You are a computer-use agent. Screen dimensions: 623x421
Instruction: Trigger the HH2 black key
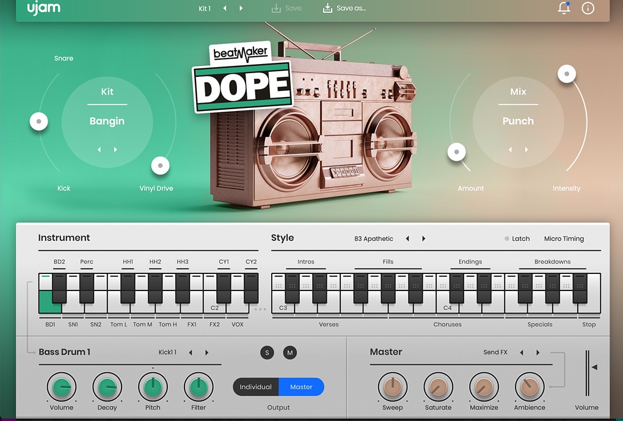pyautogui.click(x=155, y=288)
